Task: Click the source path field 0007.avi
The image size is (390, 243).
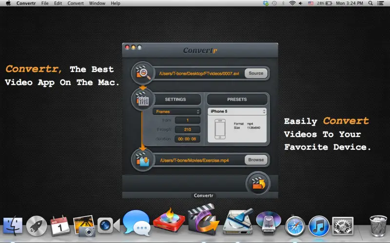Action: (x=199, y=73)
